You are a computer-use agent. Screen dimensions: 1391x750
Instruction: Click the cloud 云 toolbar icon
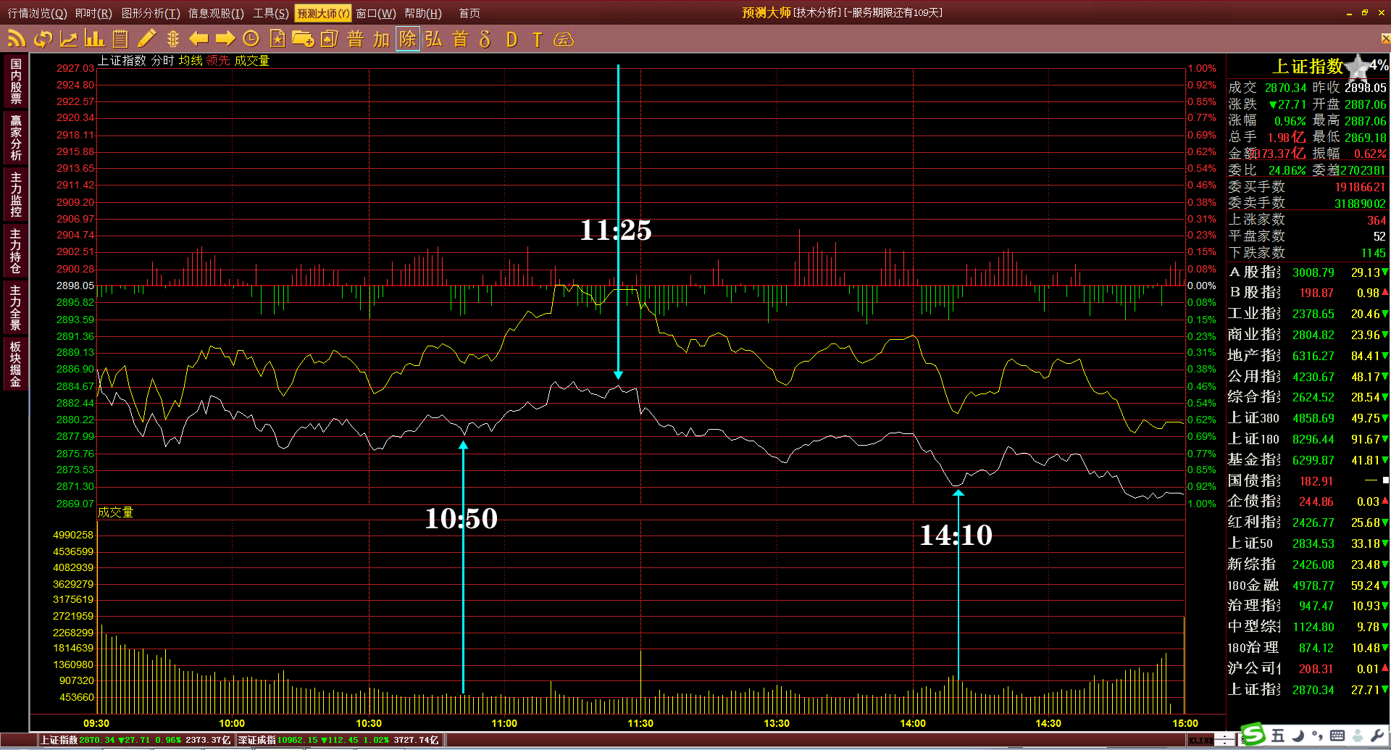pyautogui.click(x=563, y=39)
